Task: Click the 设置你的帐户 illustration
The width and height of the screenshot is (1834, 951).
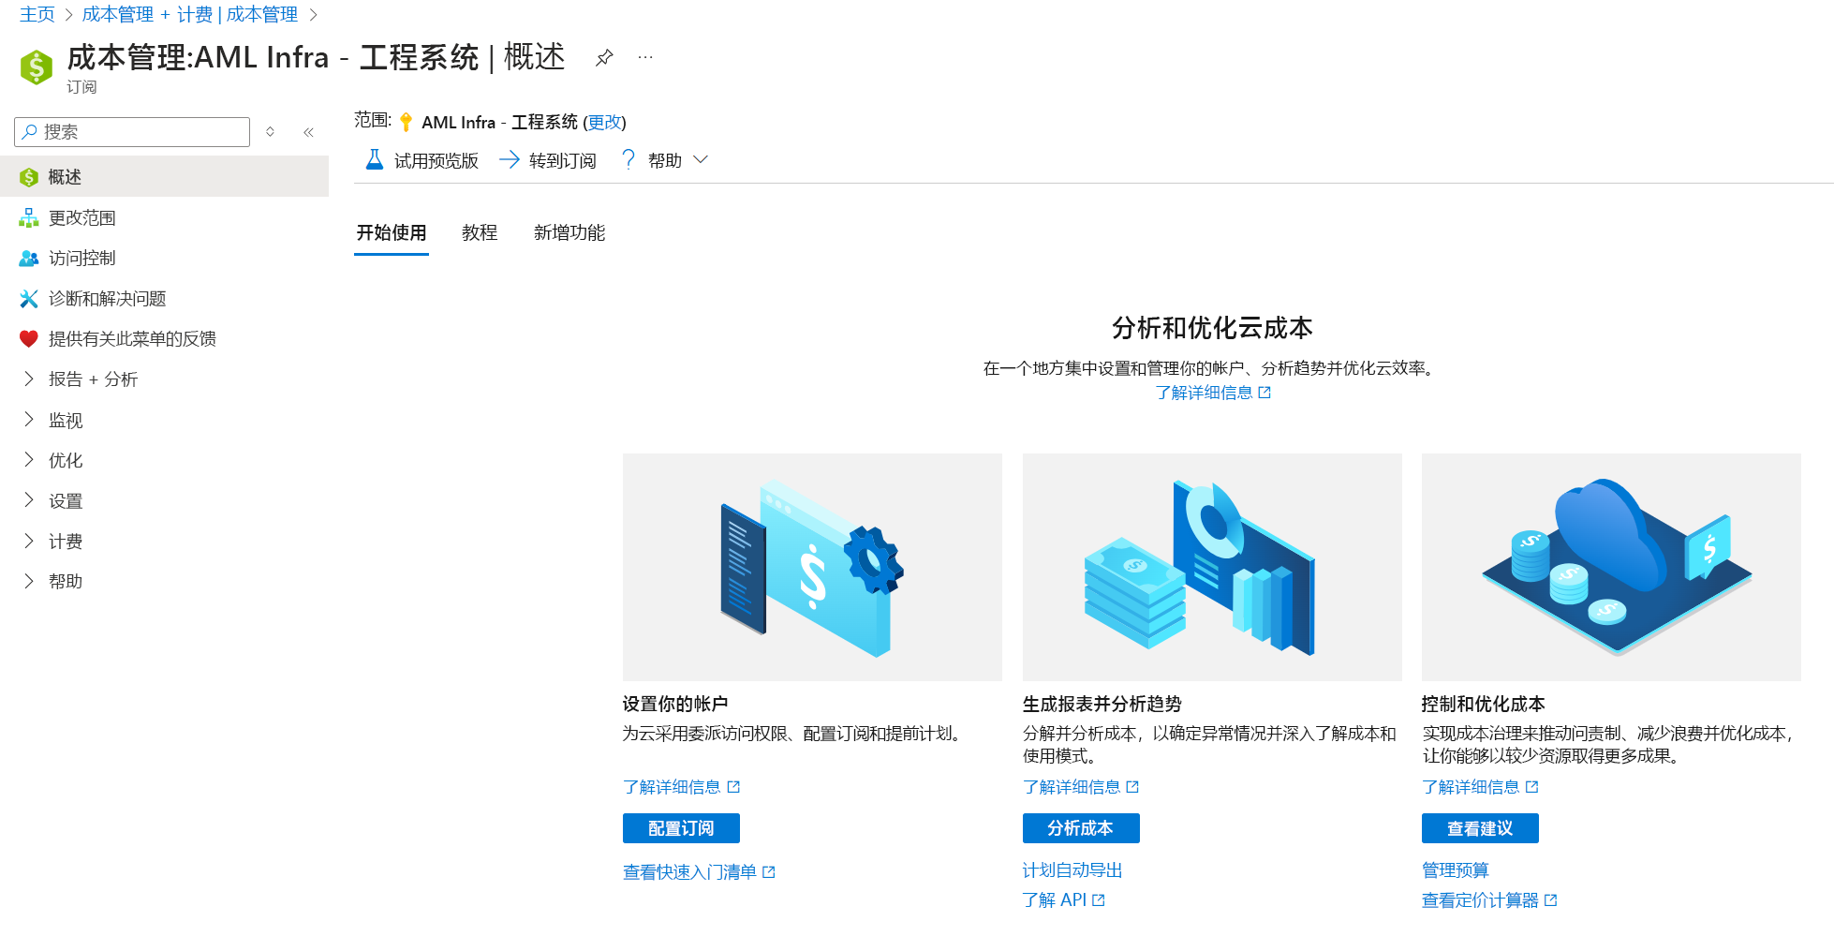Action: click(812, 568)
